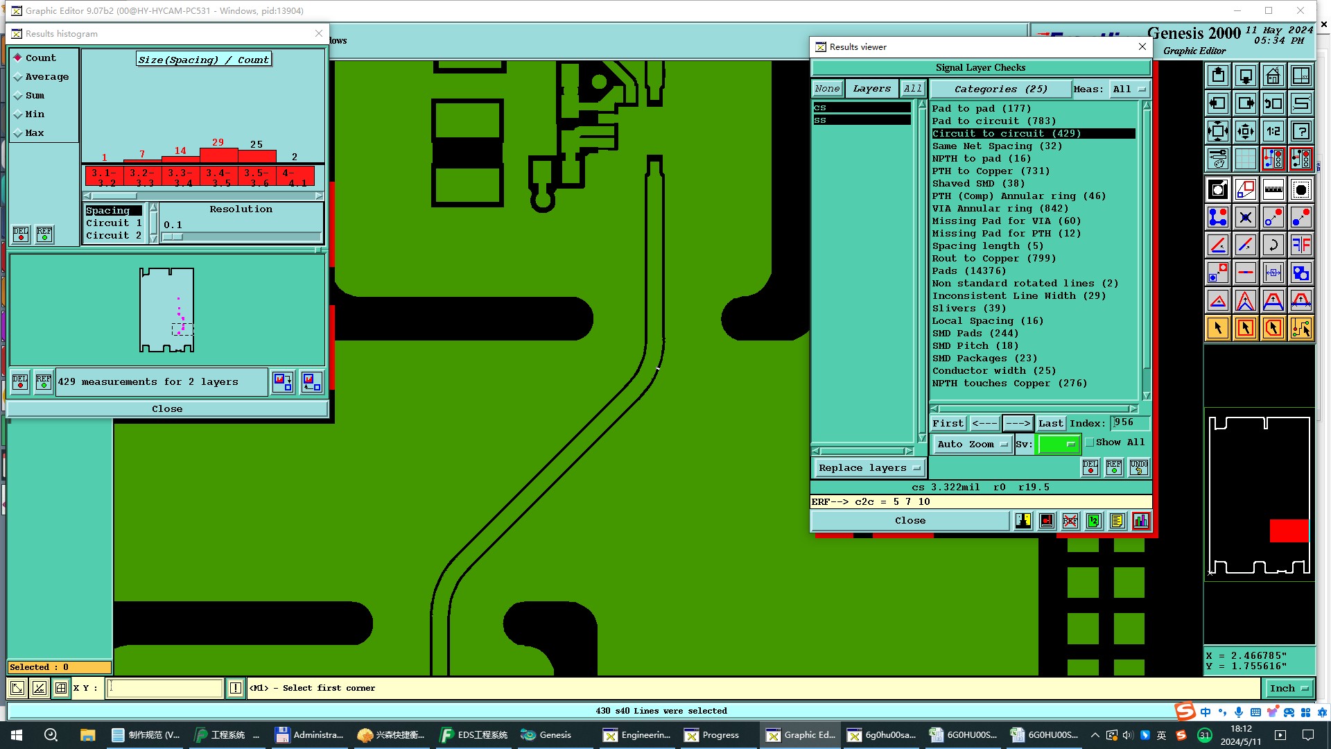The width and height of the screenshot is (1331, 749).
Task: Select the Count radio option
Action: 35,58
